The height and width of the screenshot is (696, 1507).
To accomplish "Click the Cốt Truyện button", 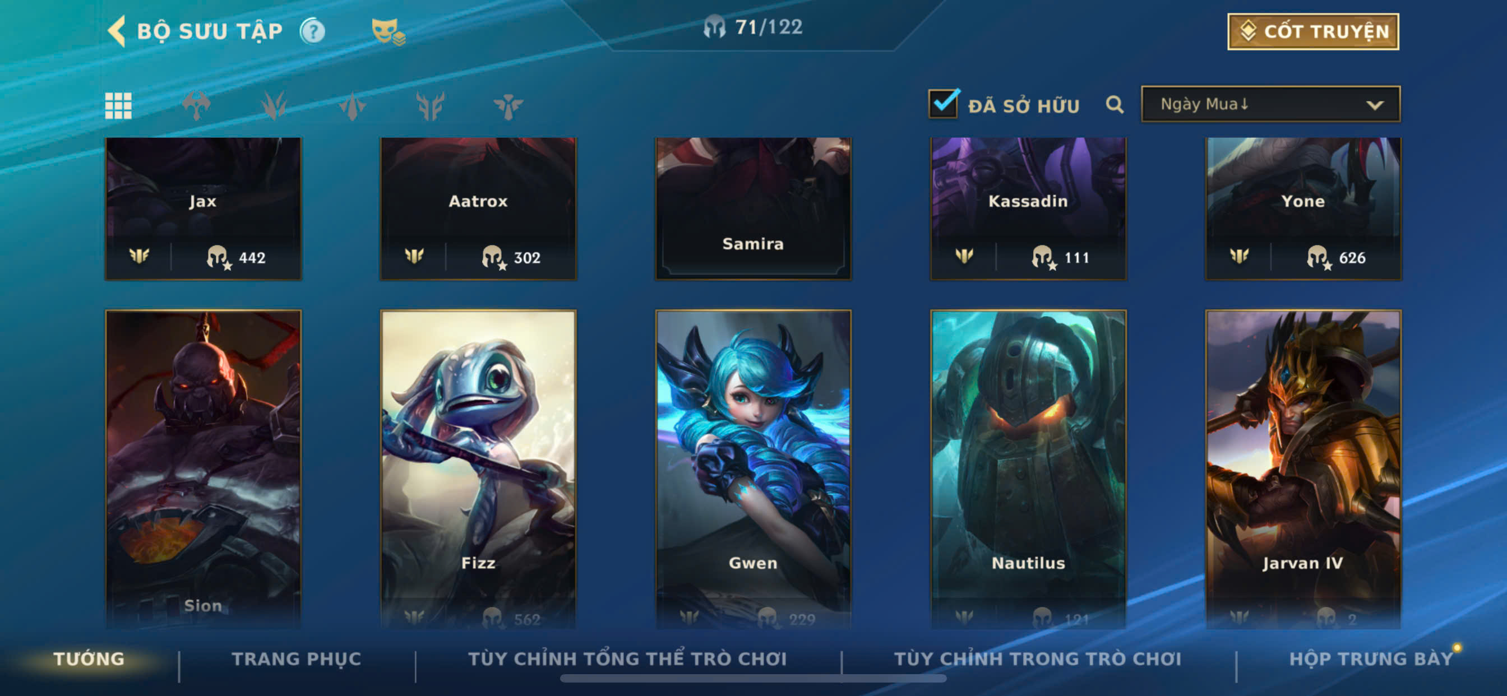I will click(1313, 31).
